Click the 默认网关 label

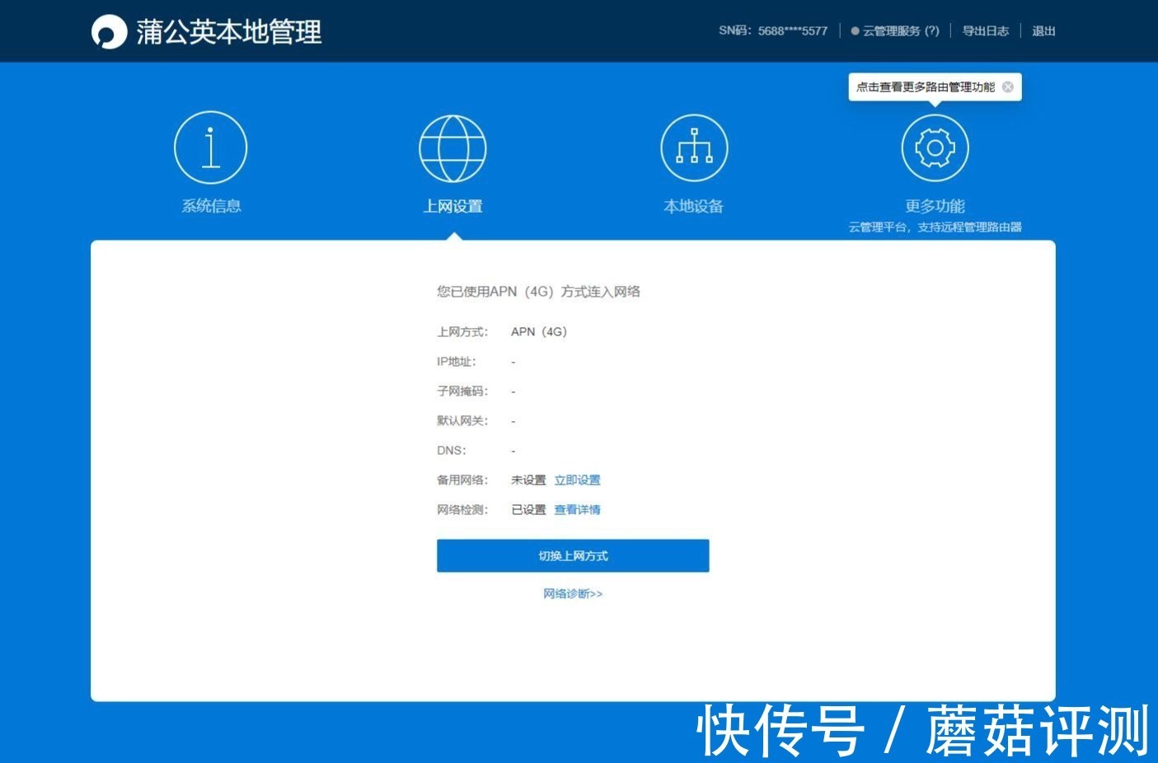coord(462,420)
